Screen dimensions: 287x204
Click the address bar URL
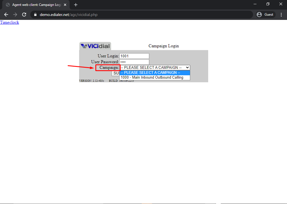click(x=69, y=15)
